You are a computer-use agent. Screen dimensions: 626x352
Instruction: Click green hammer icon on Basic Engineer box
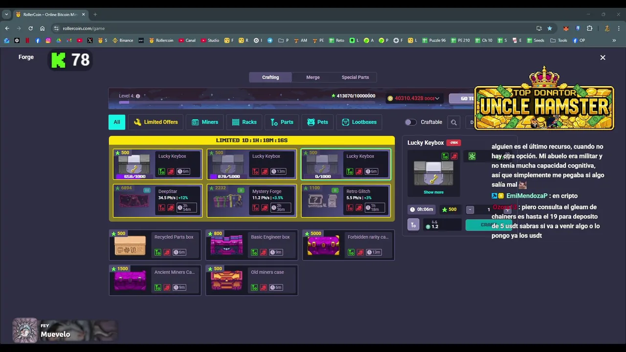pyautogui.click(x=254, y=252)
